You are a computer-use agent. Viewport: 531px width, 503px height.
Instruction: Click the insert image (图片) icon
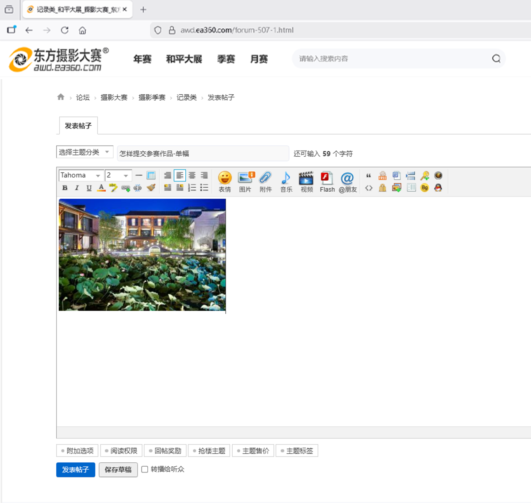(x=245, y=178)
